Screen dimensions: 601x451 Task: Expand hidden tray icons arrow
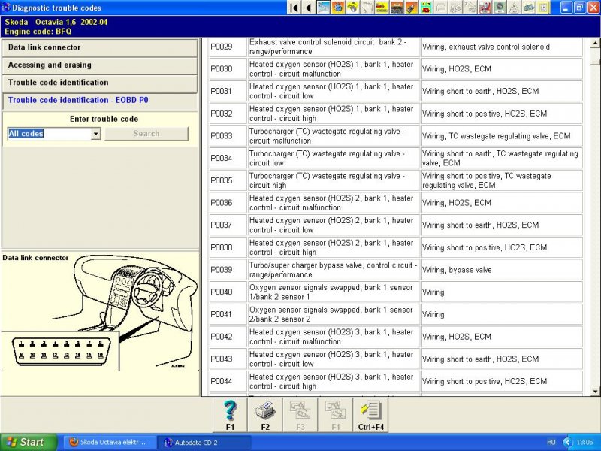566,442
